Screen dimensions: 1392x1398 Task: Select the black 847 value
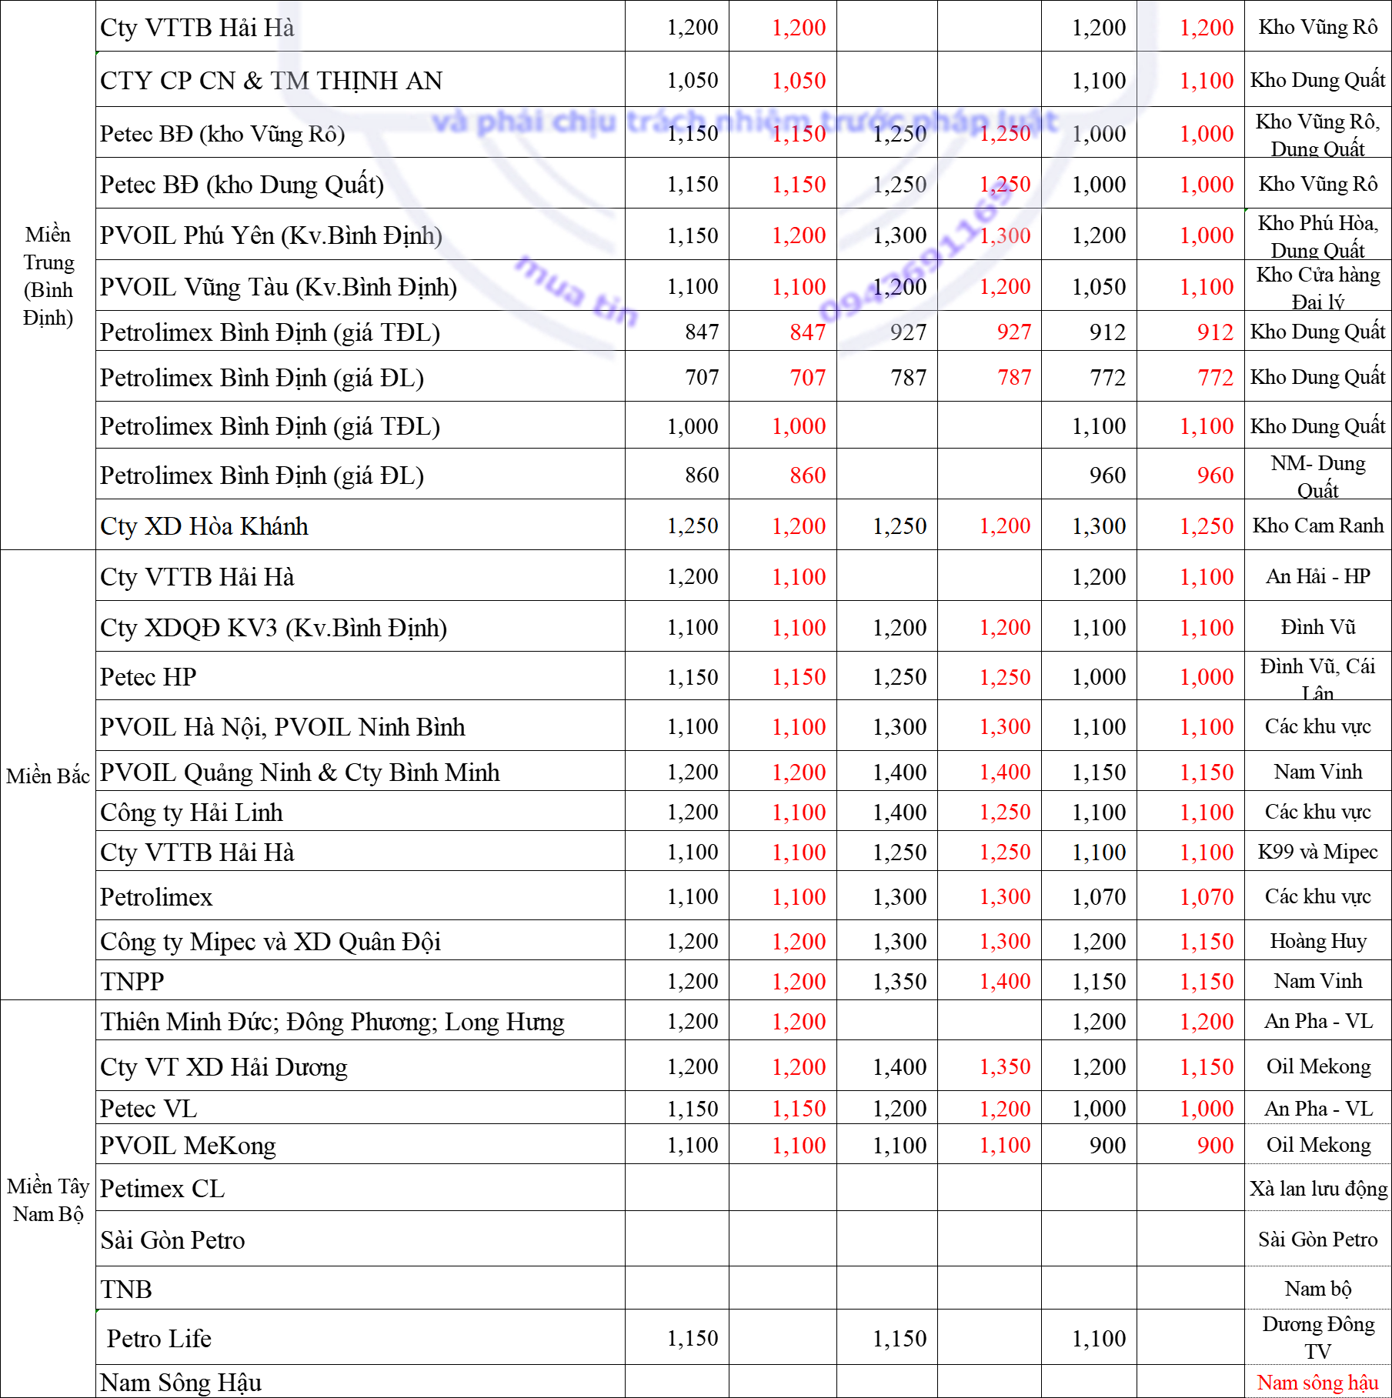(x=702, y=332)
